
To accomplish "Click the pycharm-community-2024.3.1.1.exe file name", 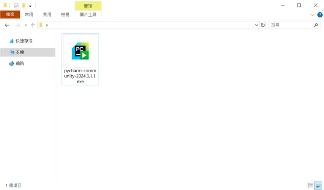I will coord(81,76).
